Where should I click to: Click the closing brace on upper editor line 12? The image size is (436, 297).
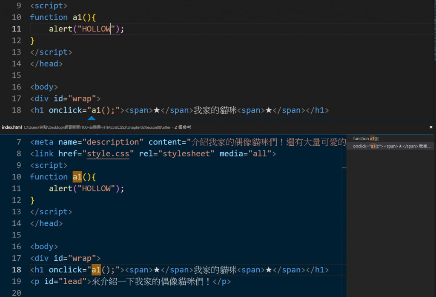32,40
